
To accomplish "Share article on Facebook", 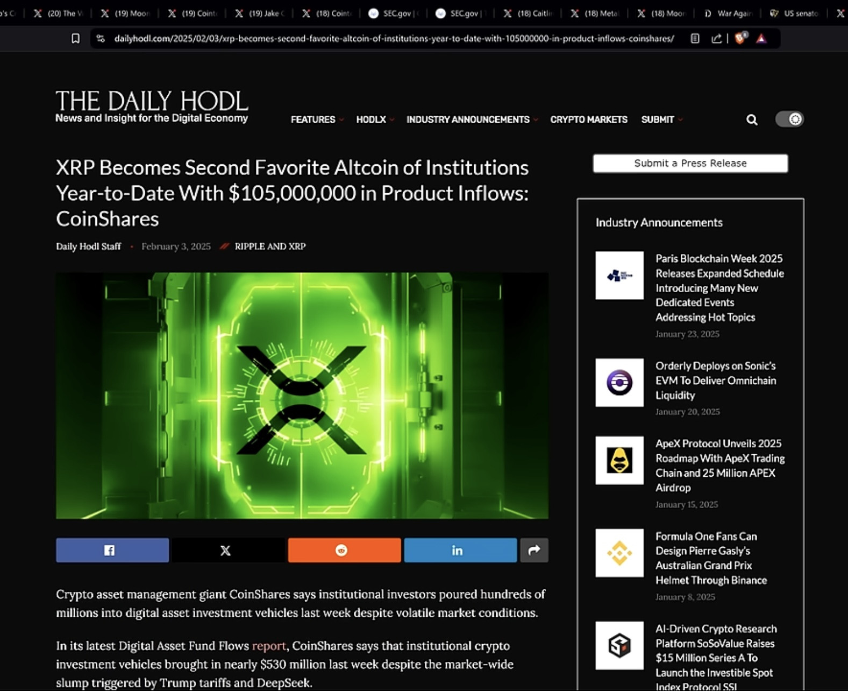I will pyautogui.click(x=112, y=550).
